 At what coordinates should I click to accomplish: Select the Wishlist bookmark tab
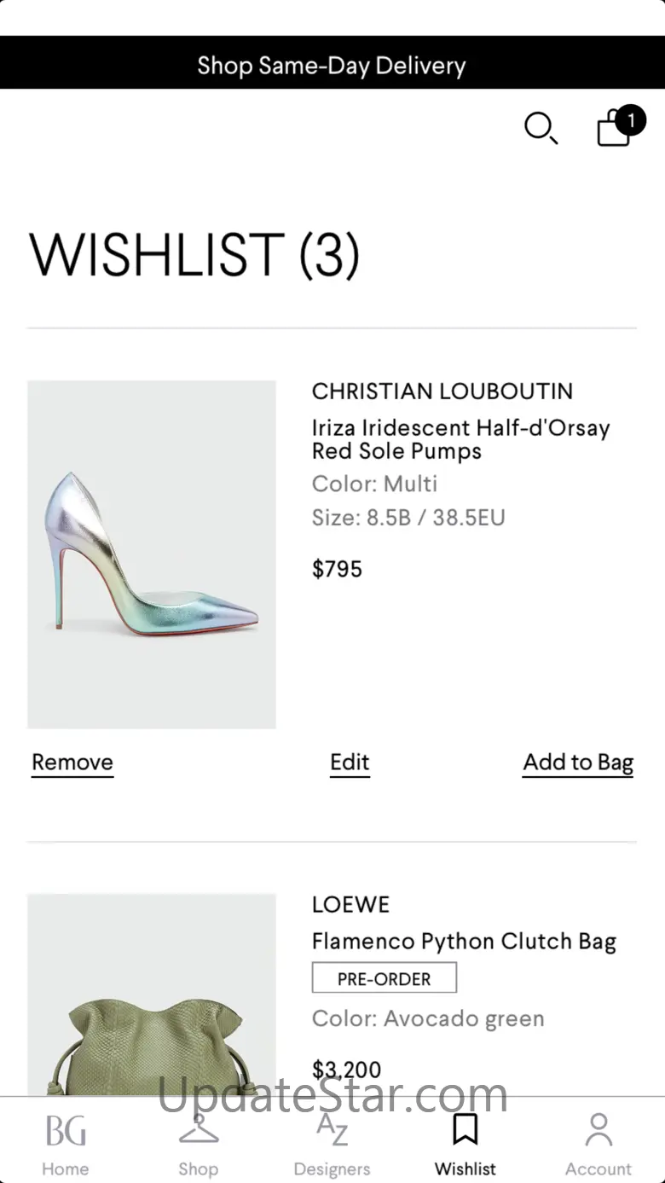(465, 1144)
